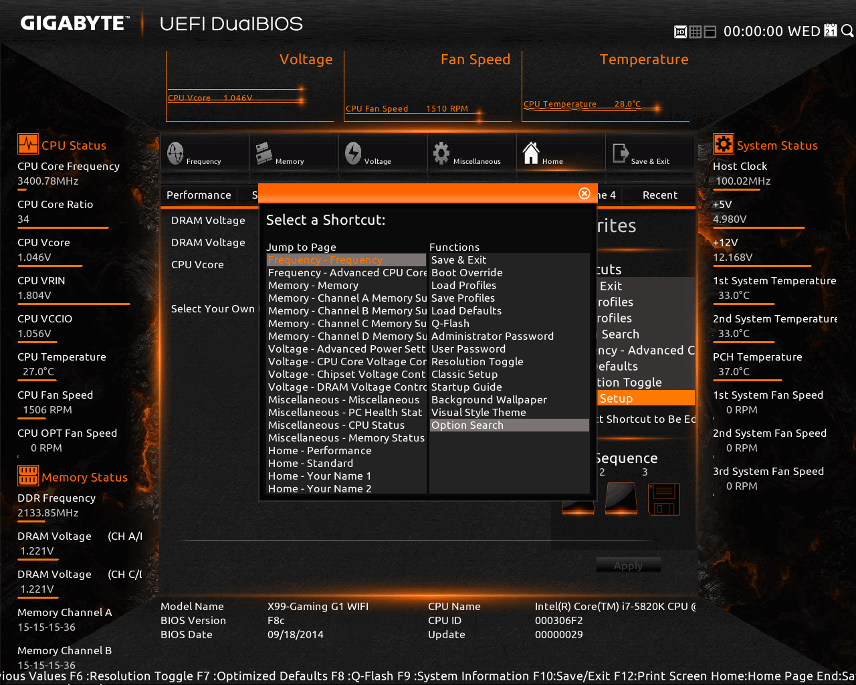Click the CPU Status heartbeat icon
The width and height of the screenshot is (856, 685).
pyautogui.click(x=27, y=144)
